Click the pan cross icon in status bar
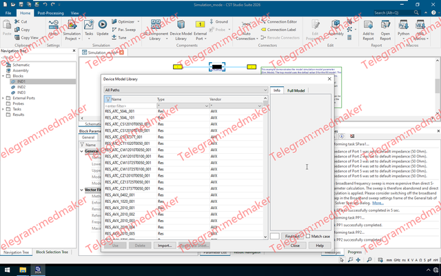The height and width of the screenshot is (276, 441). click(x=358, y=259)
